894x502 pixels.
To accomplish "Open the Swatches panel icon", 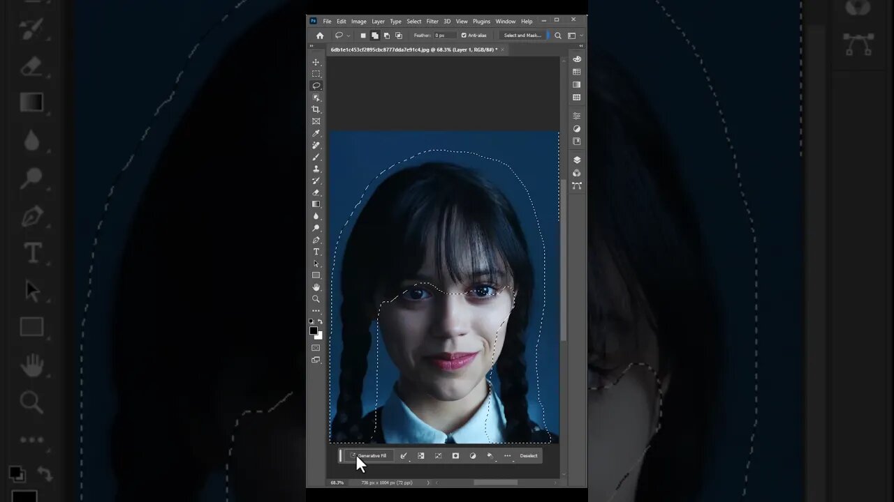I will point(577,72).
